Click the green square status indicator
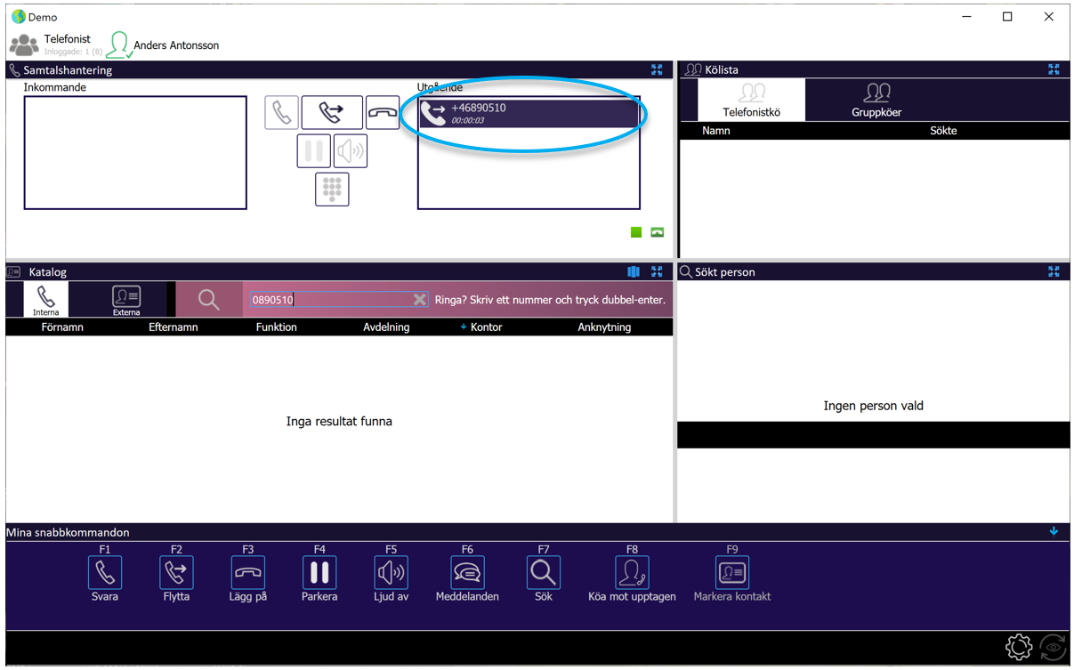The width and height of the screenshot is (1074, 670). (636, 232)
